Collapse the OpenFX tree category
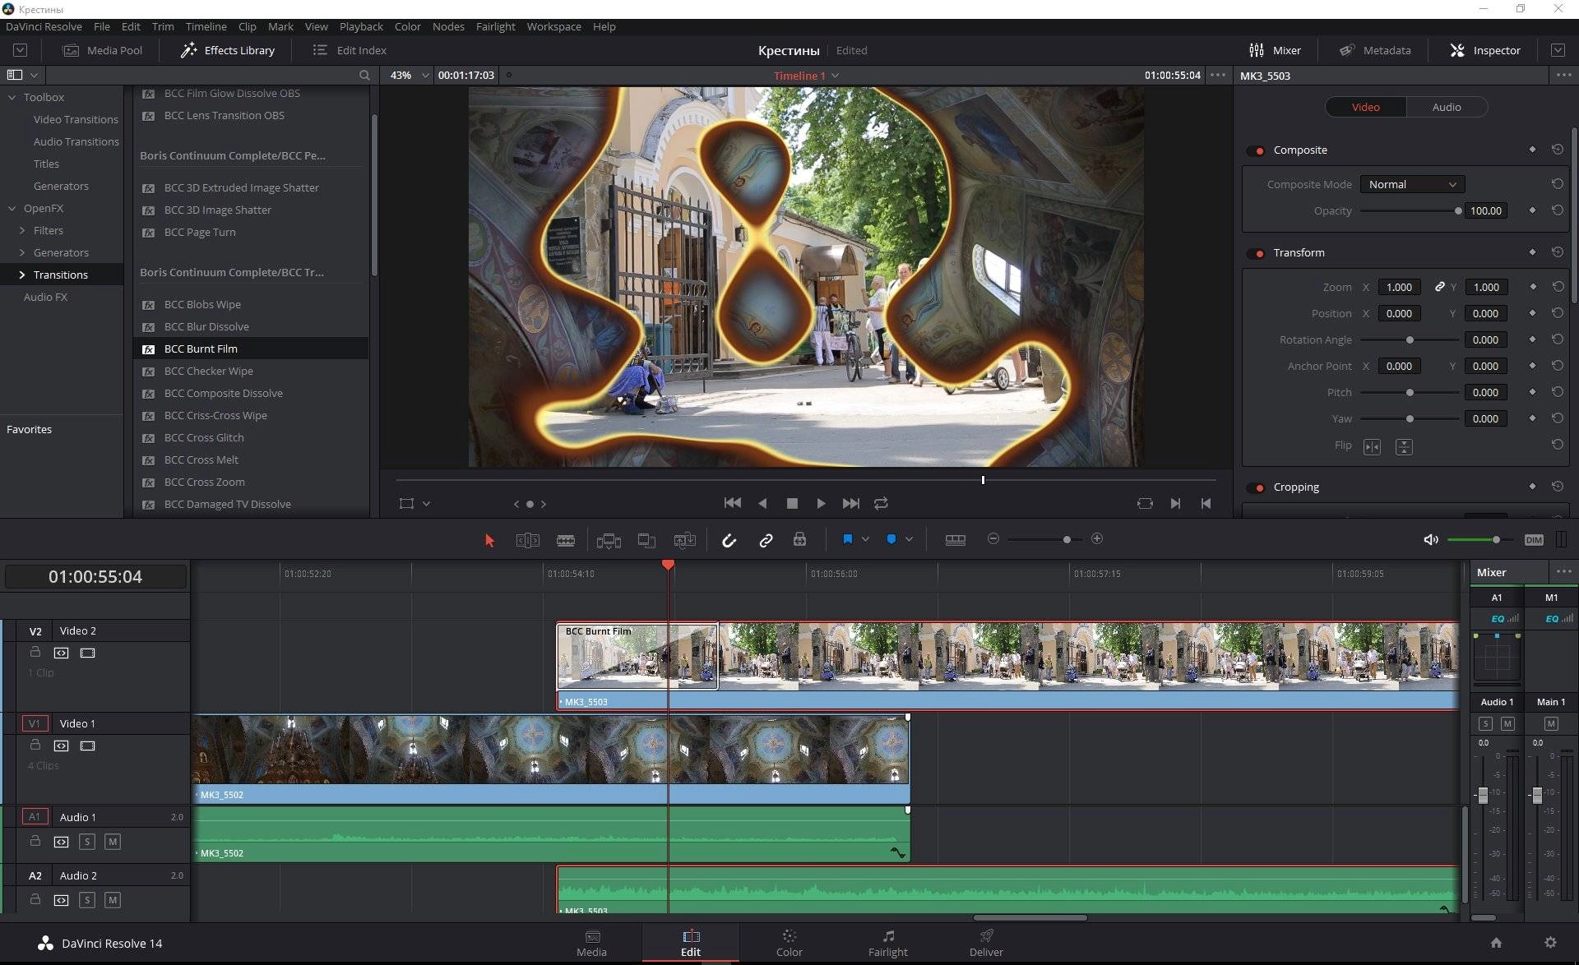Screen dimensions: 1579x965 [x=12, y=208]
